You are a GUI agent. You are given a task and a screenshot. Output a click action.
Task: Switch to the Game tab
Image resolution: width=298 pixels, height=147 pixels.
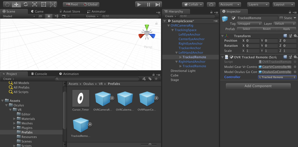[x=37, y=11]
